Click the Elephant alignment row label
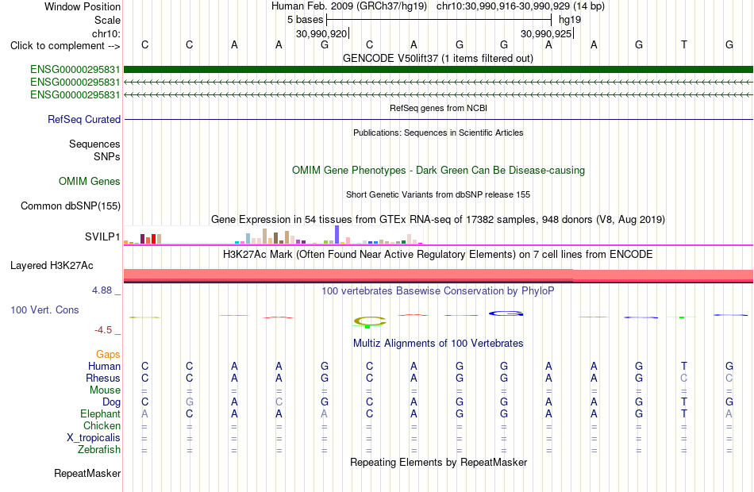Viewport: 754px width, 492px height. point(100,414)
